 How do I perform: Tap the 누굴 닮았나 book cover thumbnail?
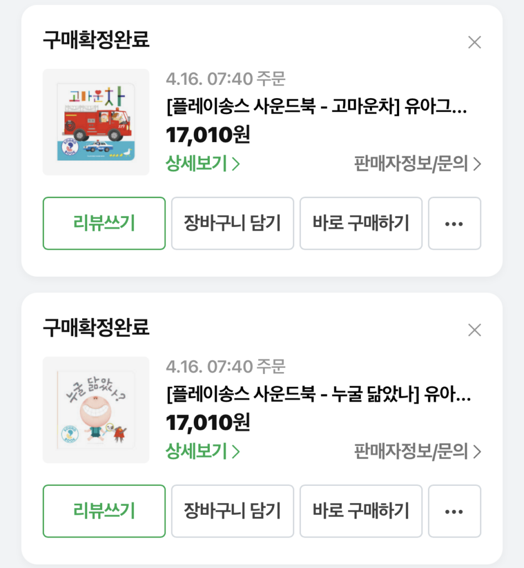point(96,410)
